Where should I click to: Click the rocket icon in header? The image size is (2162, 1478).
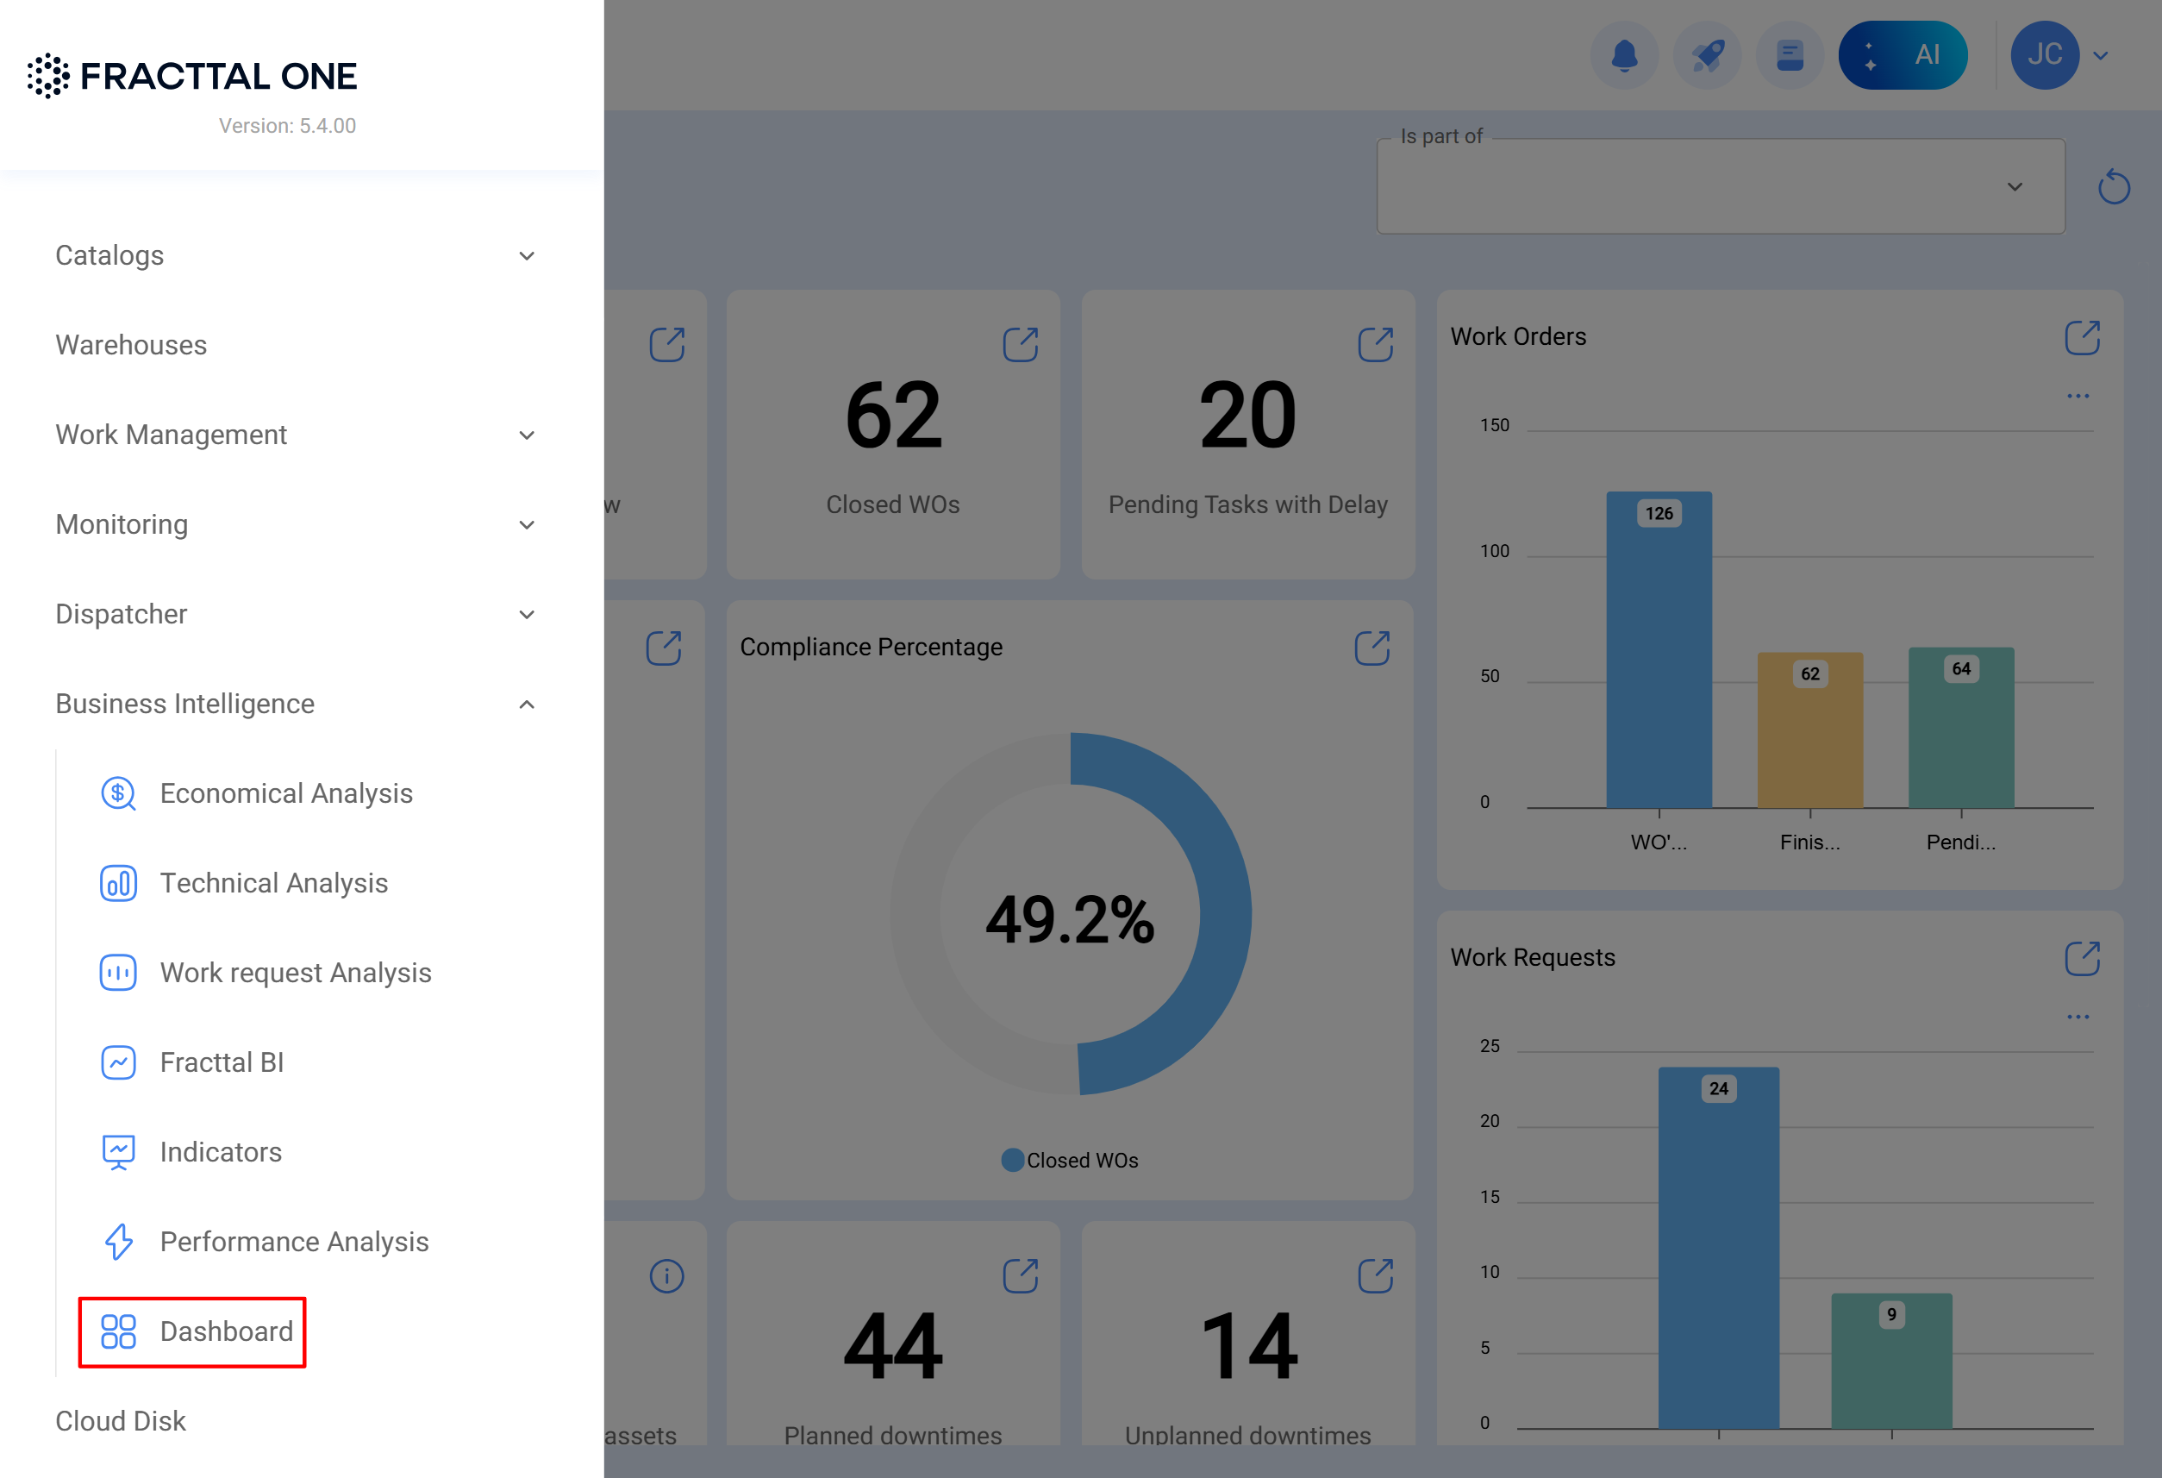[1707, 55]
